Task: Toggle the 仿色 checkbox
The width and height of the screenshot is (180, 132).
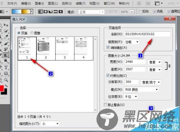Action: coord(155,12)
